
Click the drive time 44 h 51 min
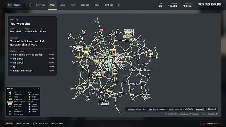pyautogui.click(x=31, y=32)
